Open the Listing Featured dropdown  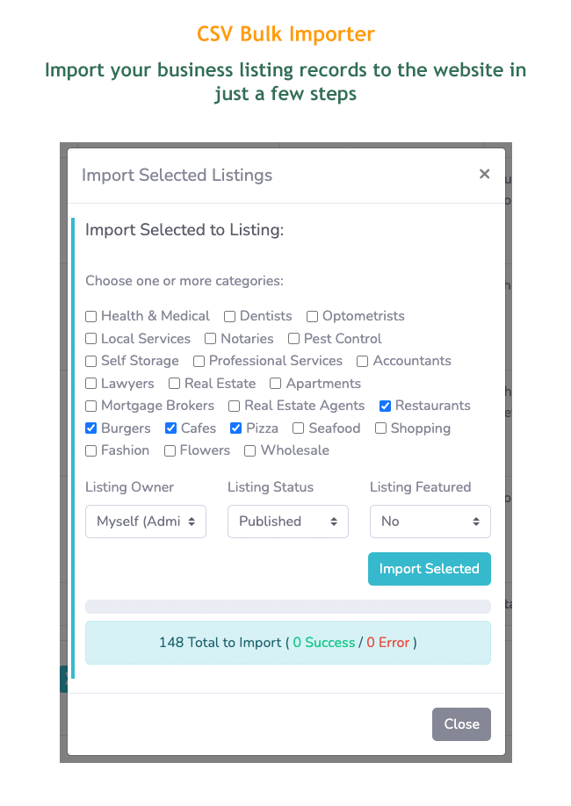430,522
